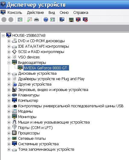Select Мониторы tree item
The height and width of the screenshot is (160, 129).
(x=27, y=117)
